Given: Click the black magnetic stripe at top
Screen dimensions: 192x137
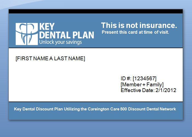Looking at the screenshot, I should [x=95, y=11].
